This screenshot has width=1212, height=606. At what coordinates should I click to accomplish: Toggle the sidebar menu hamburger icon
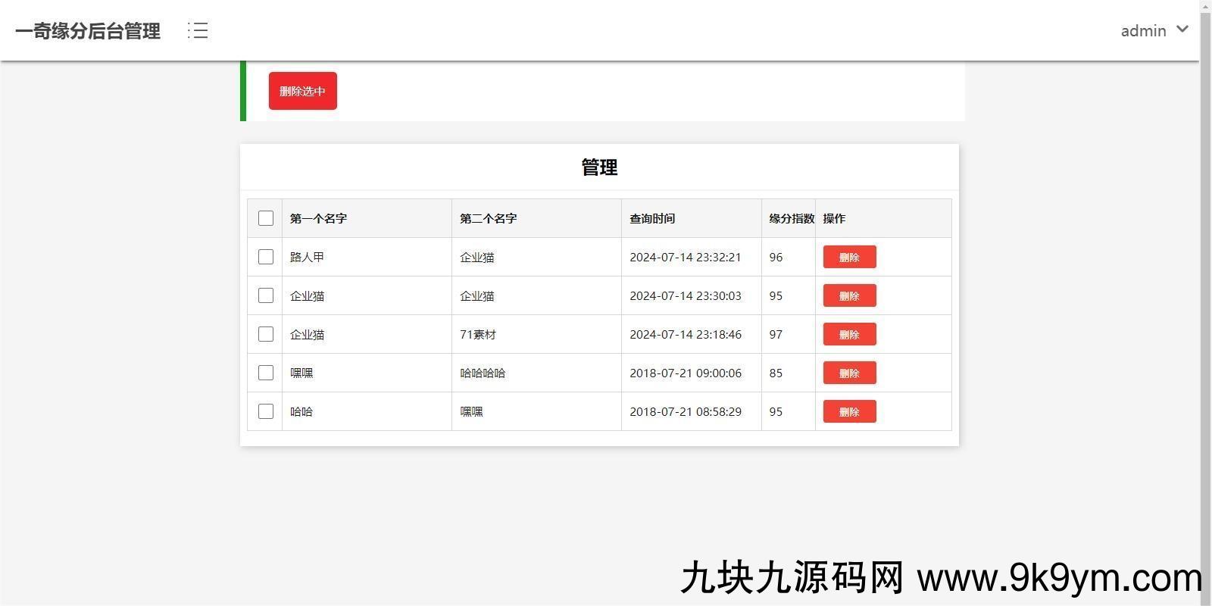tap(198, 30)
